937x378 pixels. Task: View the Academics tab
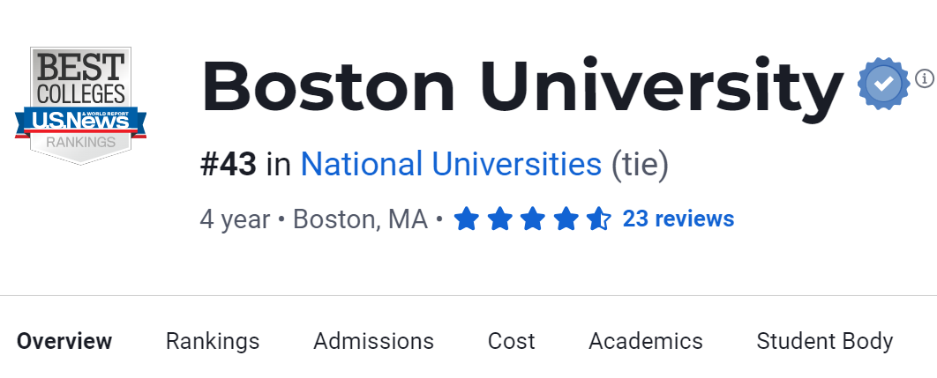pyautogui.click(x=646, y=341)
